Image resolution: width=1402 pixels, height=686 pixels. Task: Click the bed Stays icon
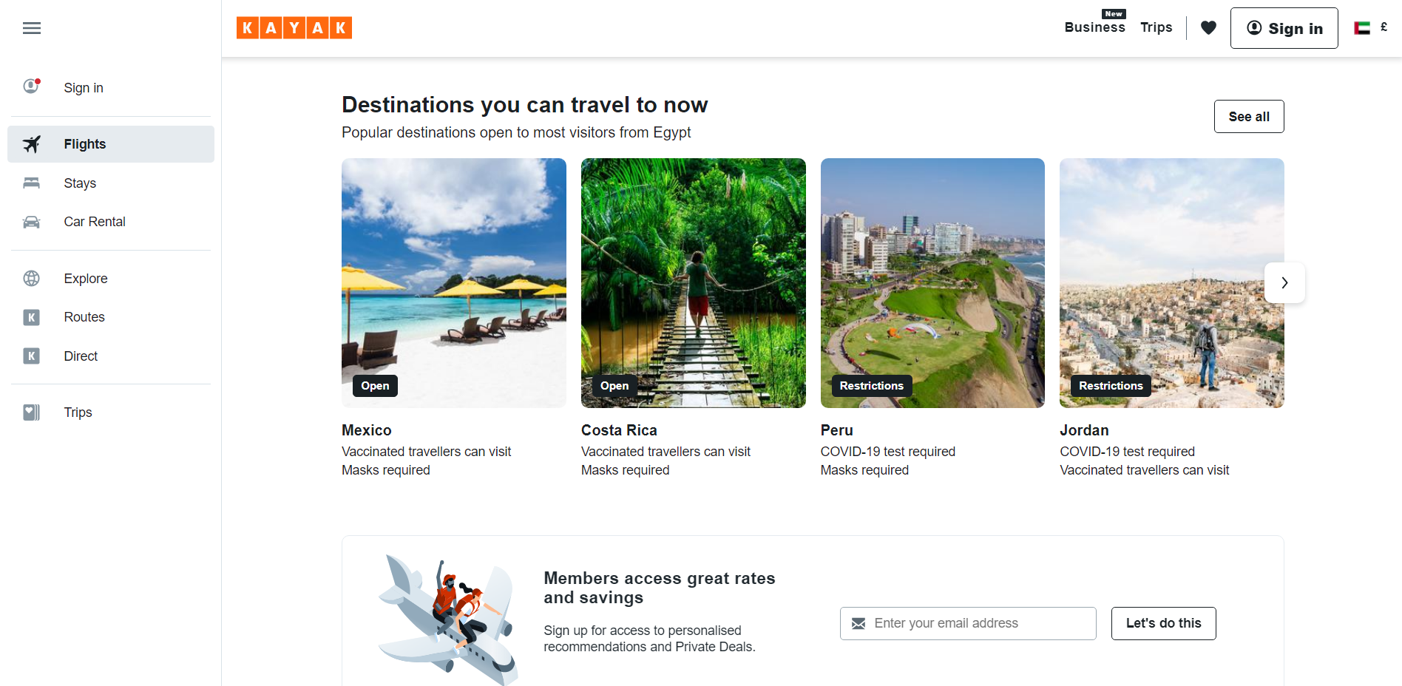pyautogui.click(x=32, y=183)
